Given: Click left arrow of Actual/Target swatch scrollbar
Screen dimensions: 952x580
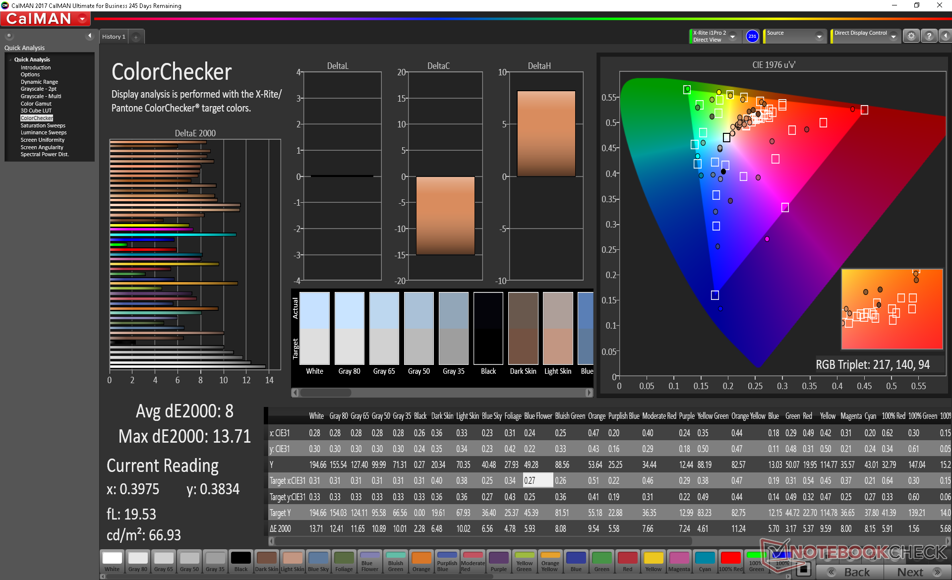Looking at the screenshot, I should tap(296, 393).
